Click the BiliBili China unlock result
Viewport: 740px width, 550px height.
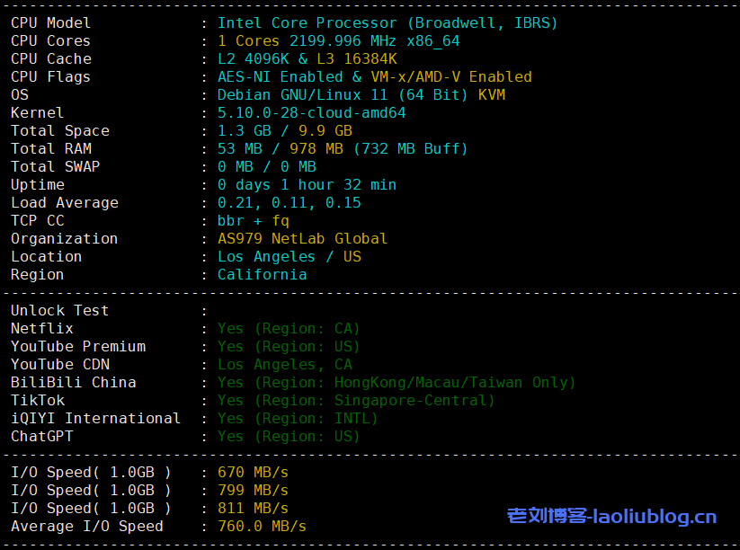pyautogui.click(x=396, y=383)
